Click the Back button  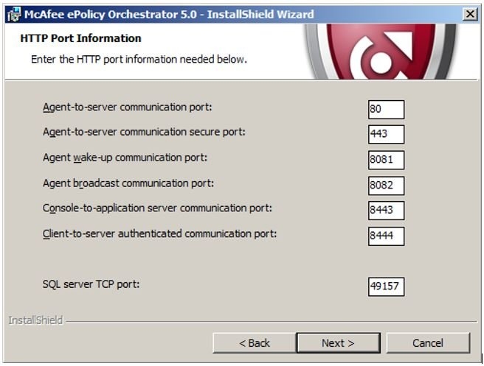click(254, 343)
